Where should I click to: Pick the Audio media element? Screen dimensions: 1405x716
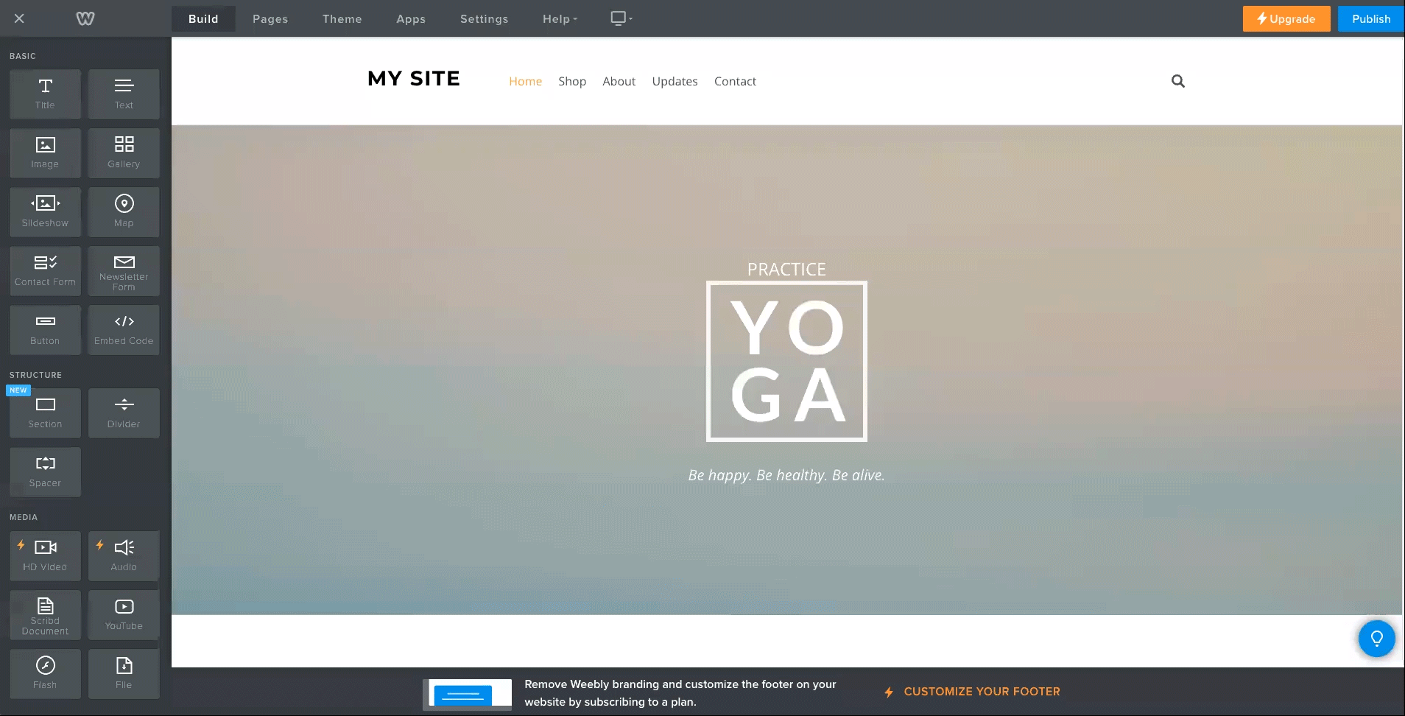(x=124, y=556)
